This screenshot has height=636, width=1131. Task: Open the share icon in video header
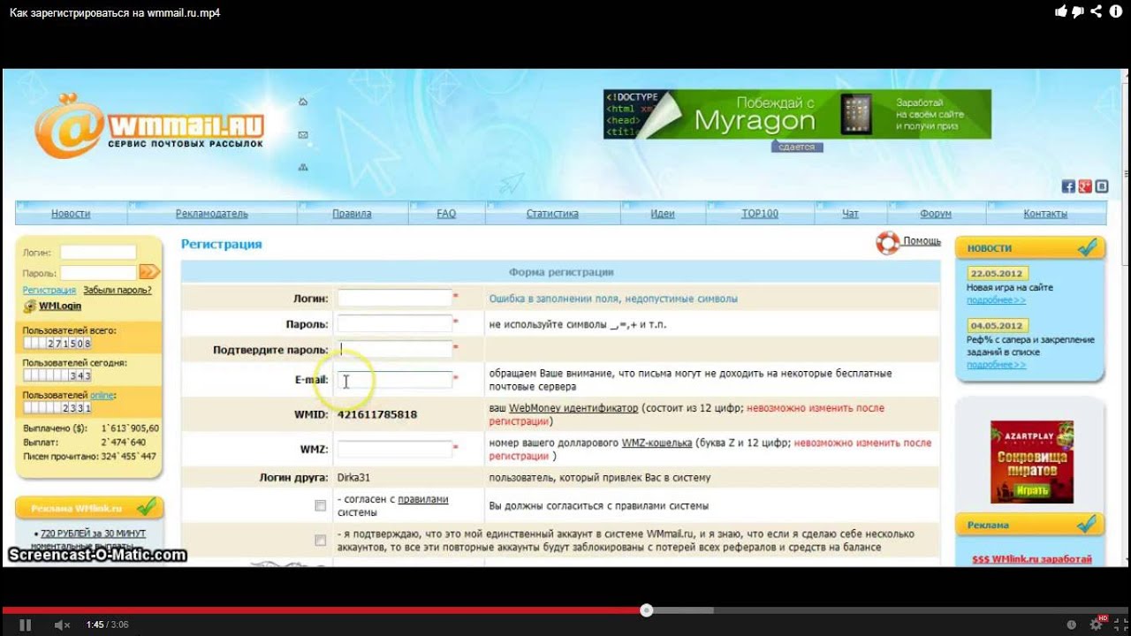pyautogui.click(x=1097, y=11)
